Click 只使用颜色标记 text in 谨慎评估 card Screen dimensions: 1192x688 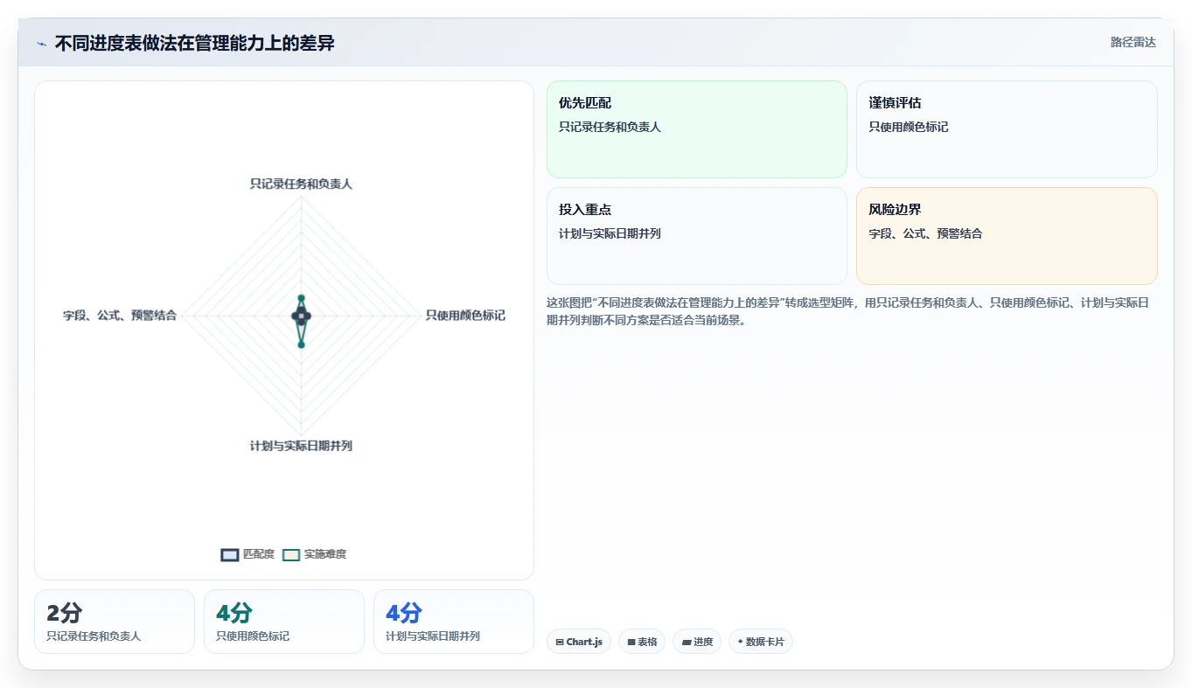[x=908, y=127]
